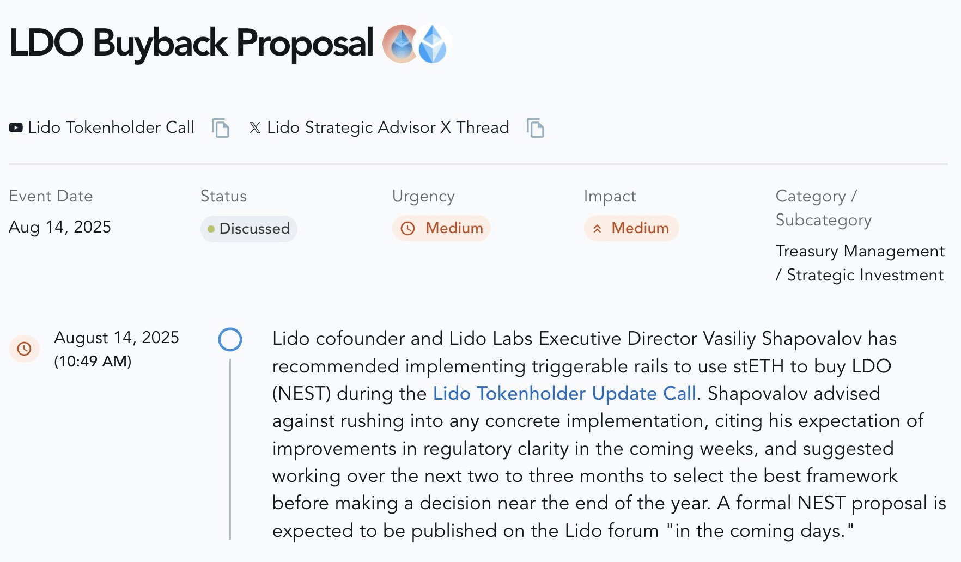Click the Treasury Management / Strategic Investment category

pyautogui.click(x=860, y=263)
